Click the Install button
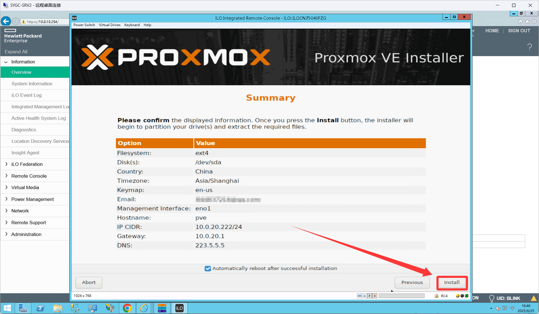The image size is (539, 314). click(452, 283)
